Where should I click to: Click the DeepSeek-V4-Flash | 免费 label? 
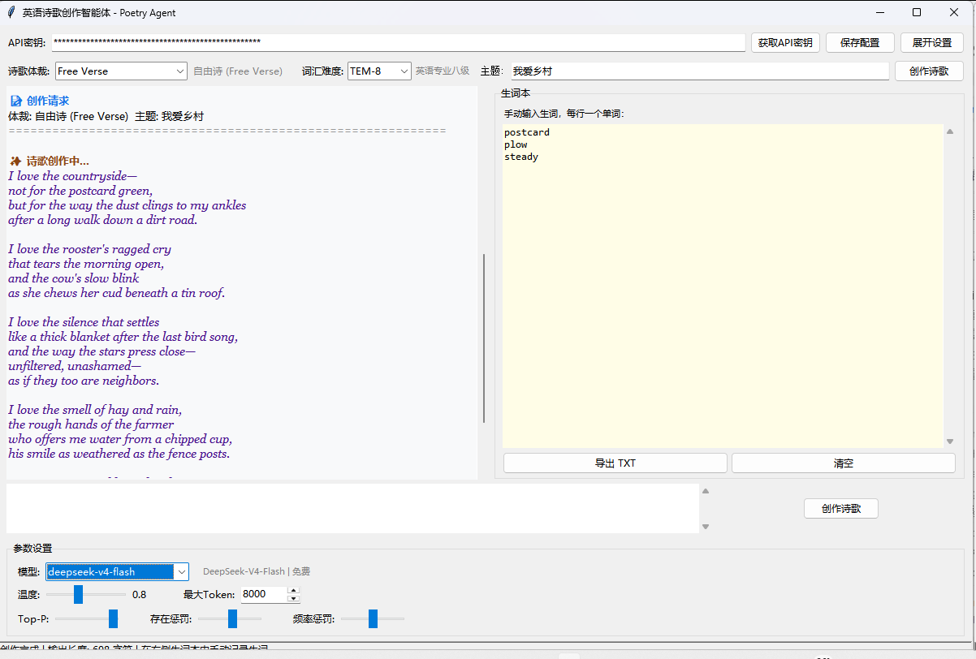click(x=257, y=572)
